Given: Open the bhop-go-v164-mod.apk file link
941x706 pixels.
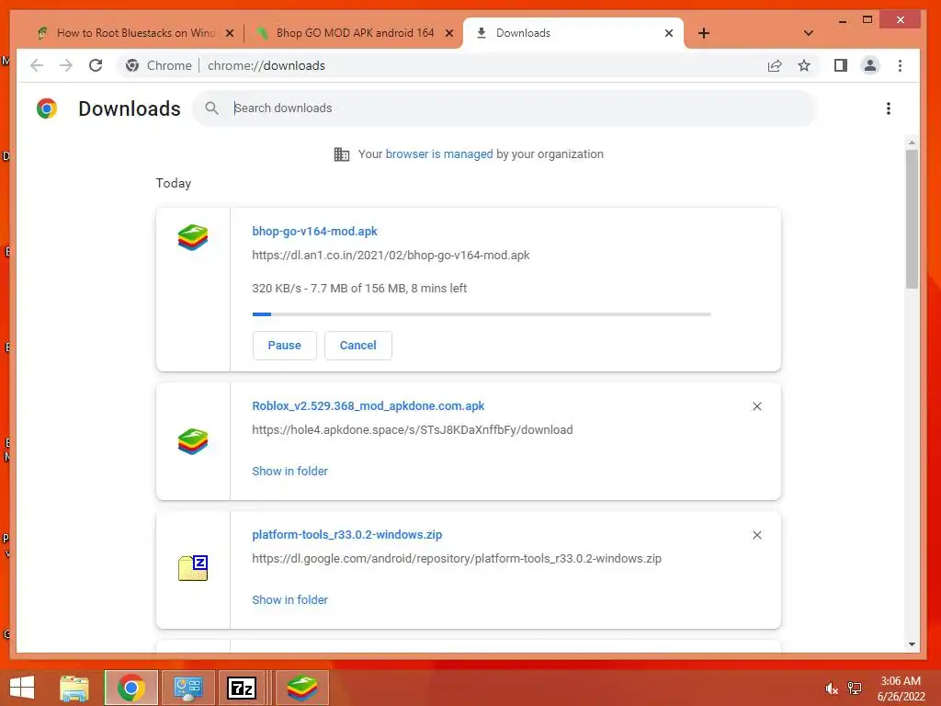Looking at the screenshot, I should coord(314,231).
